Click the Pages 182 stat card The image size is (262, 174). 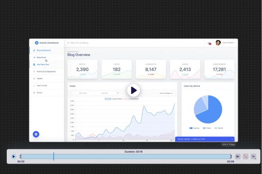point(117,69)
